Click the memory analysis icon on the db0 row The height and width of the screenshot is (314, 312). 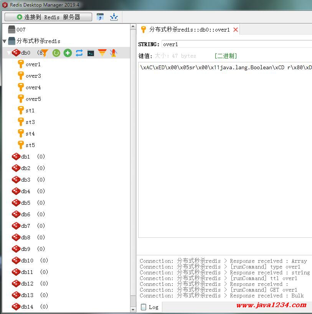pos(102,53)
